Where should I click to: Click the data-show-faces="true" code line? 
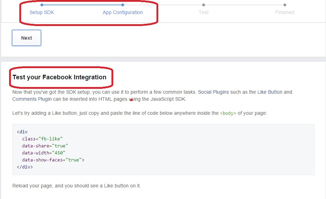point(53,160)
